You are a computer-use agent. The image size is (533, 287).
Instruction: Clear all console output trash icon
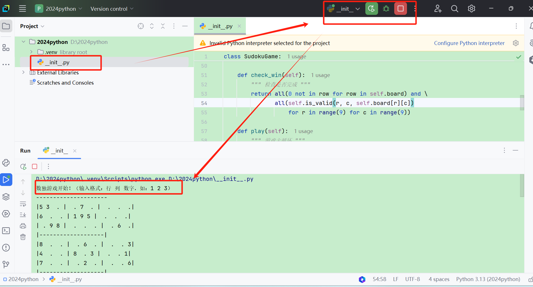(23, 237)
